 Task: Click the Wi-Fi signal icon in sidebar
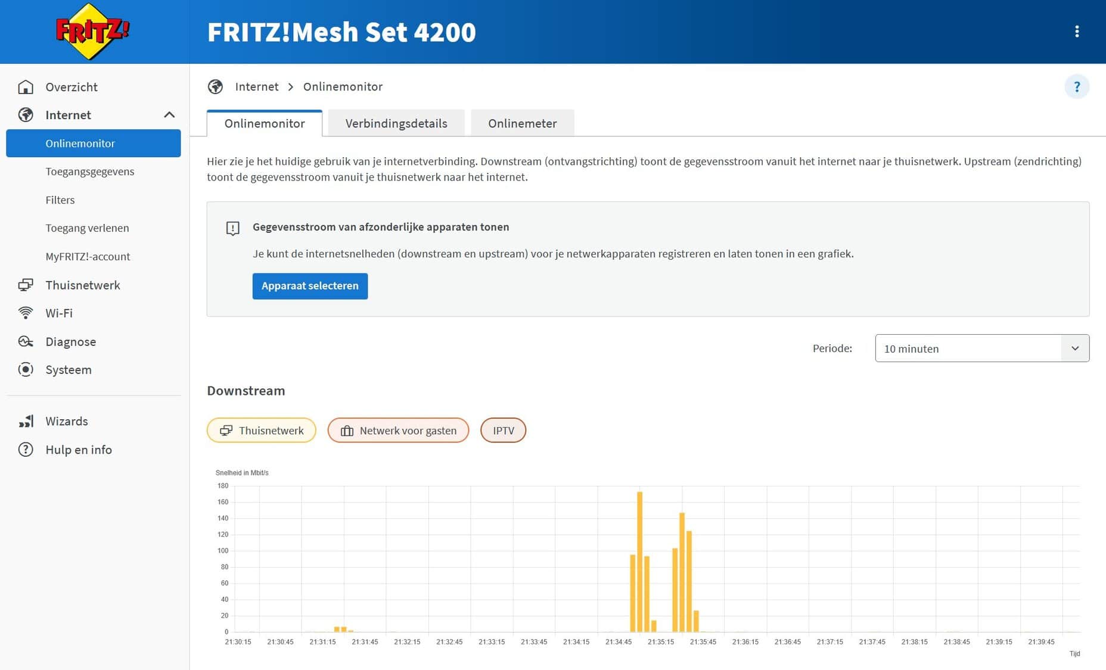point(26,313)
